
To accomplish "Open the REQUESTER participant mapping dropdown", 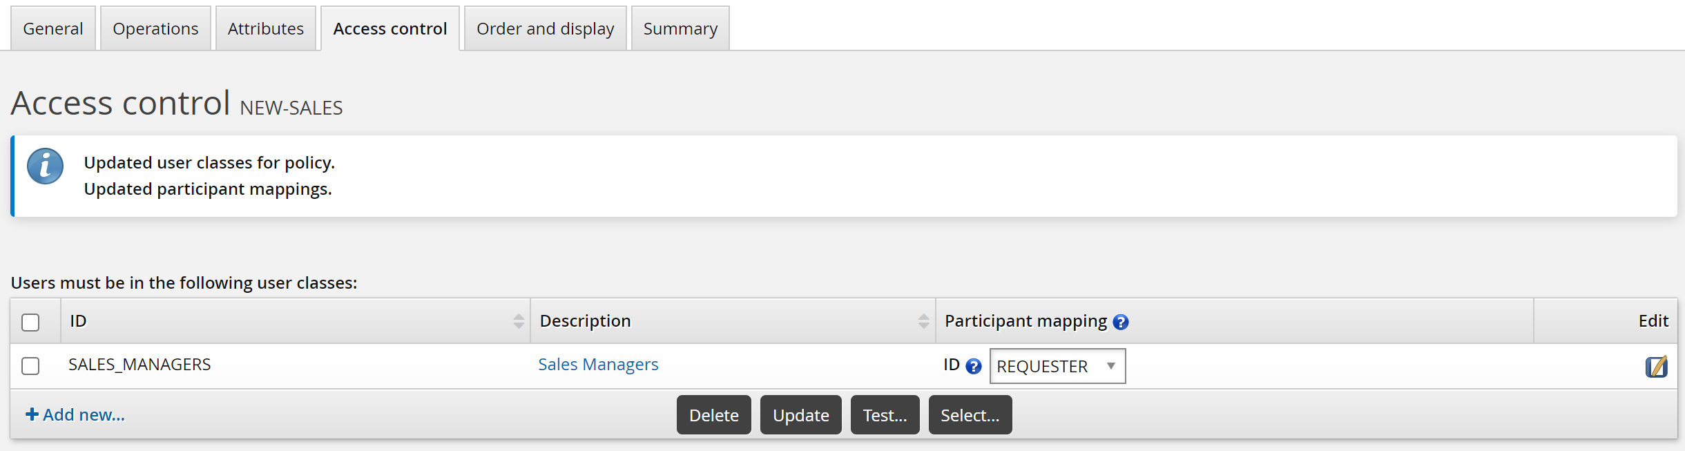I will pos(1057,366).
